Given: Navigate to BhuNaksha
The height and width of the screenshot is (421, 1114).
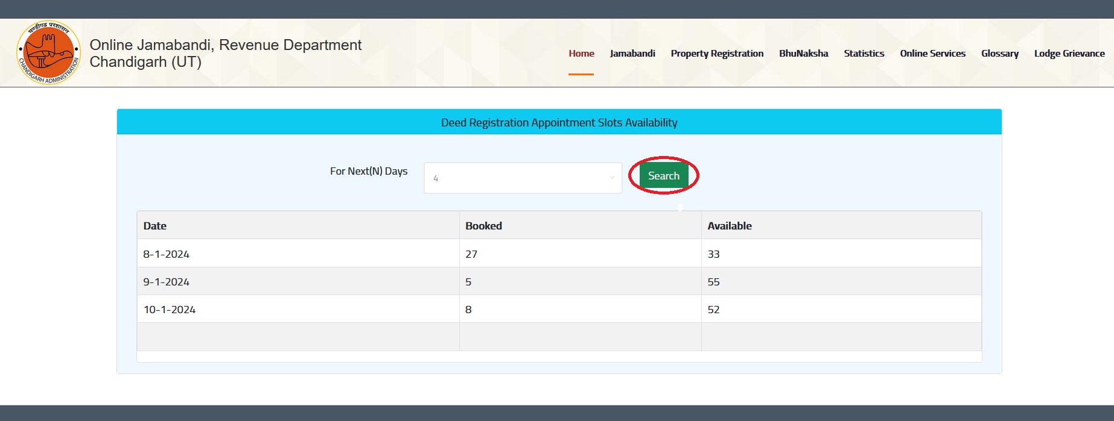Looking at the screenshot, I should click(803, 54).
